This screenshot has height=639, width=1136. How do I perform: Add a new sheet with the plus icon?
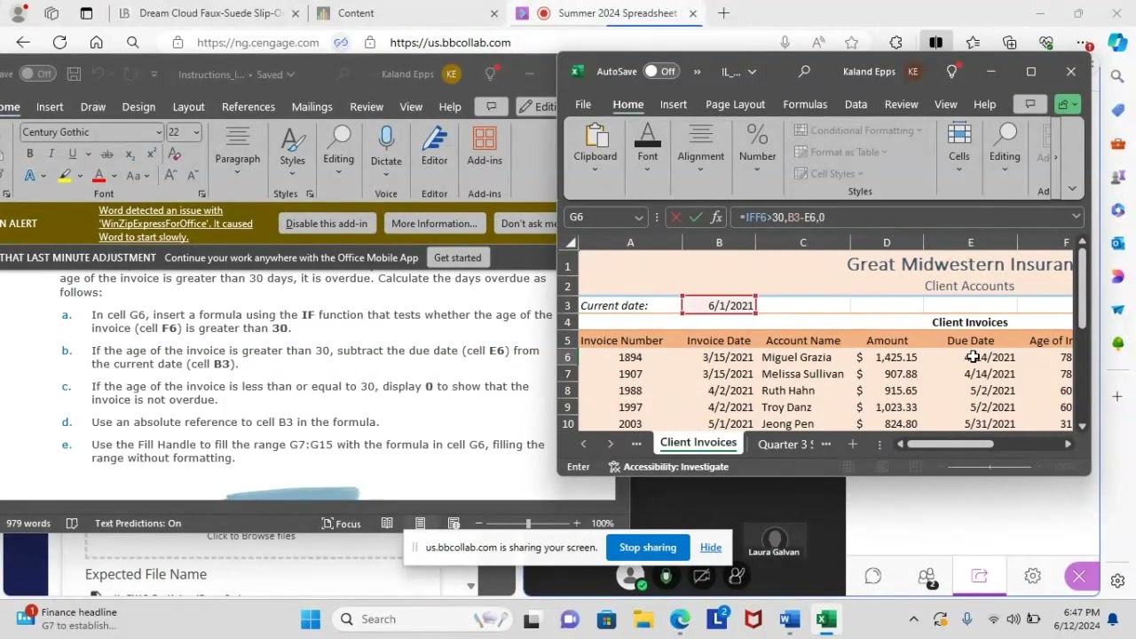853,444
